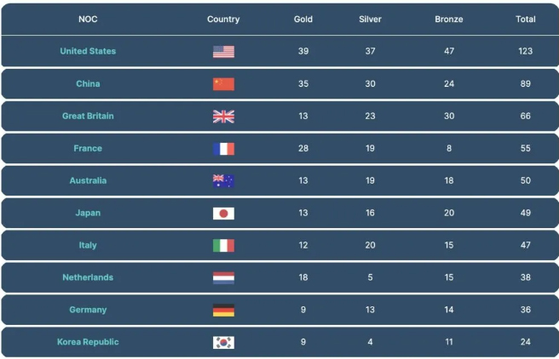
Task: Click the United States total of 123
Action: pos(526,52)
